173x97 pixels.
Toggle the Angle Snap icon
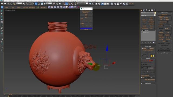[x=66, y=4]
